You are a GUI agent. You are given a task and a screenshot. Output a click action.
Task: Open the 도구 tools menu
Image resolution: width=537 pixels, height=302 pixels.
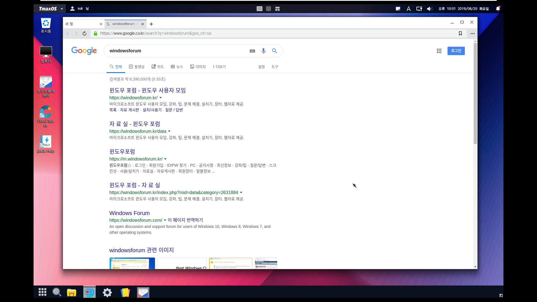275,67
